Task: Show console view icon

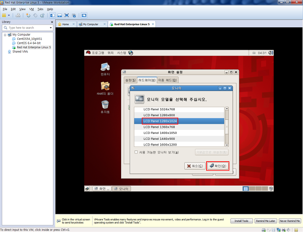Action: point(84,15)
